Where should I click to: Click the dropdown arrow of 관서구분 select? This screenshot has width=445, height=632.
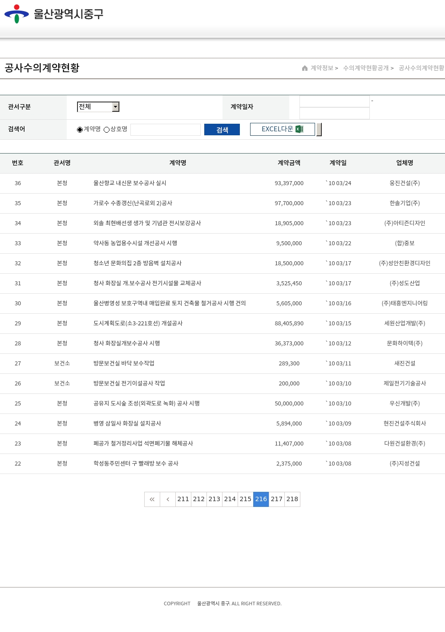(116, 107)
